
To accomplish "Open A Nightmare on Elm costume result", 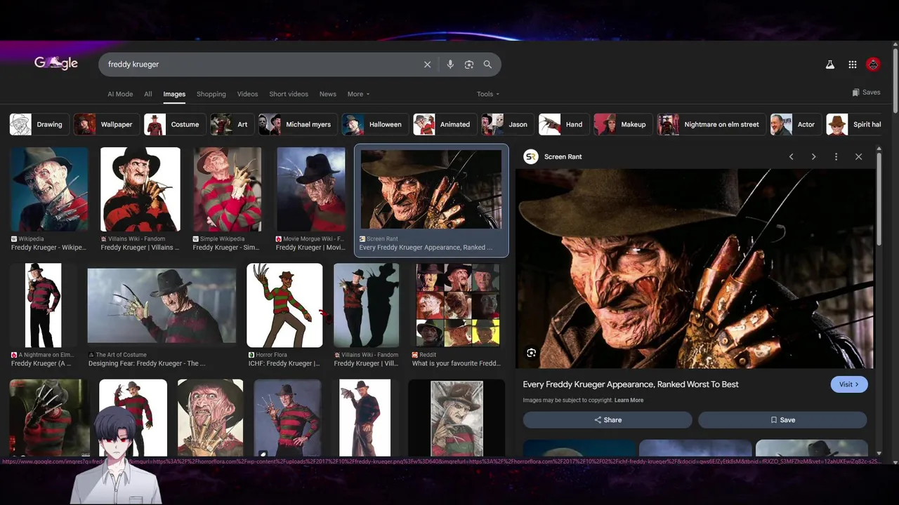I will 44,305.
